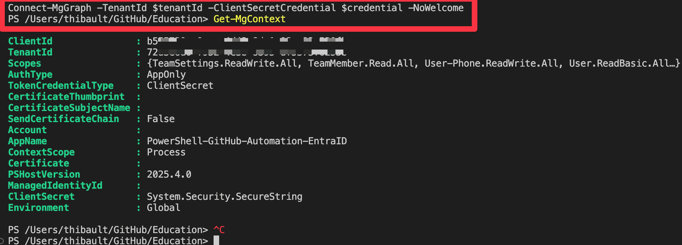
Task: Click the 2025.4.0 PSHostVersion value
Action: point(169,174)
